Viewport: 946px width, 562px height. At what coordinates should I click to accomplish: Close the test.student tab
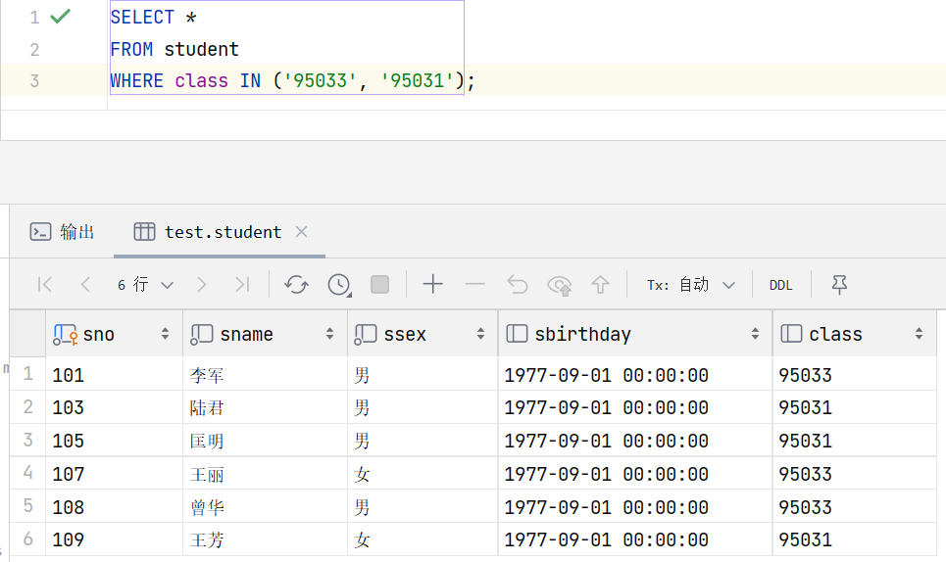(x=302, y=231)
